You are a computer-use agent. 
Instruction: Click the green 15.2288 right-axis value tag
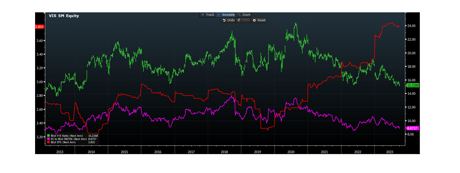[413, 85]
